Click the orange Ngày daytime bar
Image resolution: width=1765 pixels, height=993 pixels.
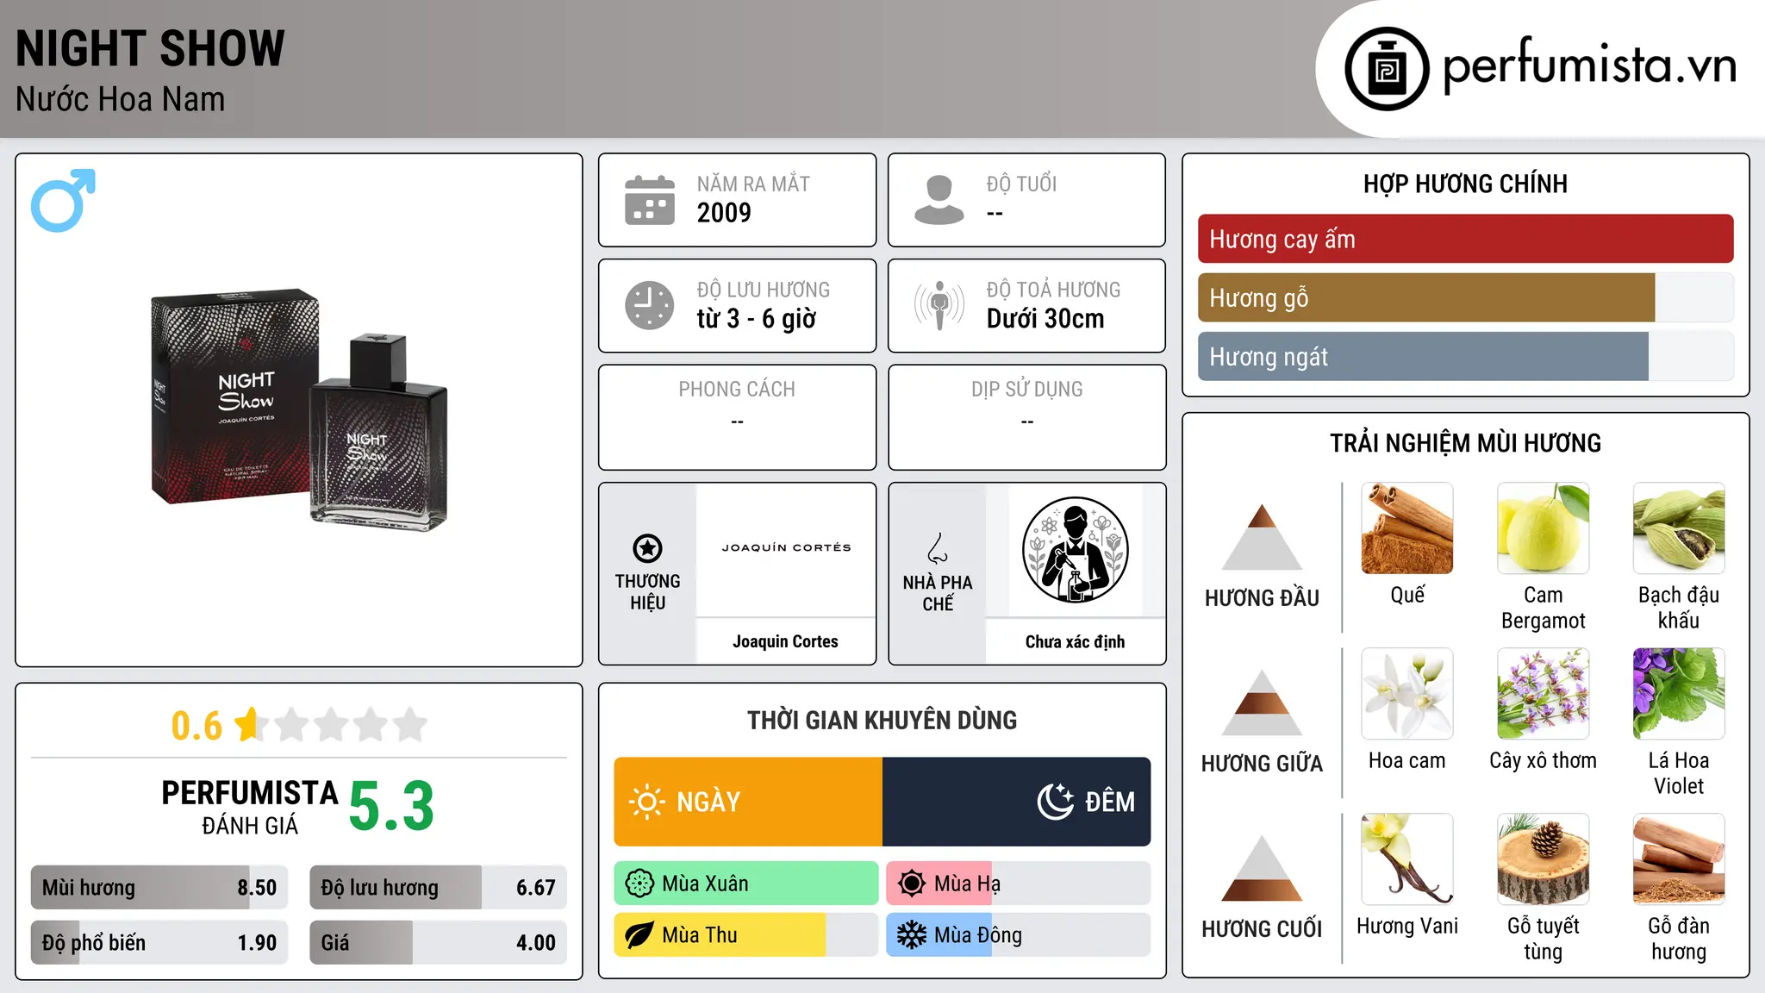point(748,802)
